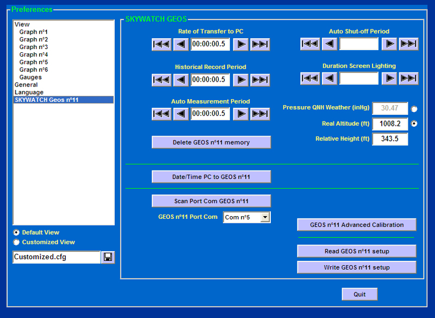Screen dimensions: 435x318
Task: Click Scan Port Com GEOS n°11
Action: coord(211,201)
